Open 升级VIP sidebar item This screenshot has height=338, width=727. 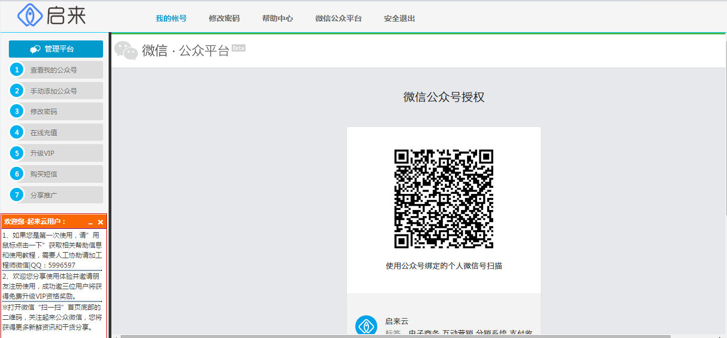pos(56,153)
